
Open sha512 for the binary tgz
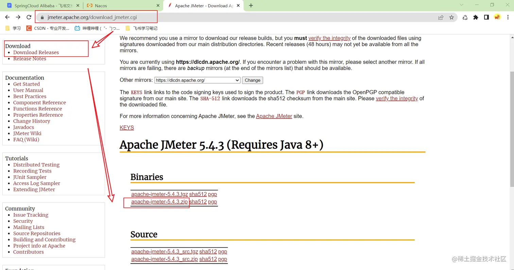coord(198,194)
